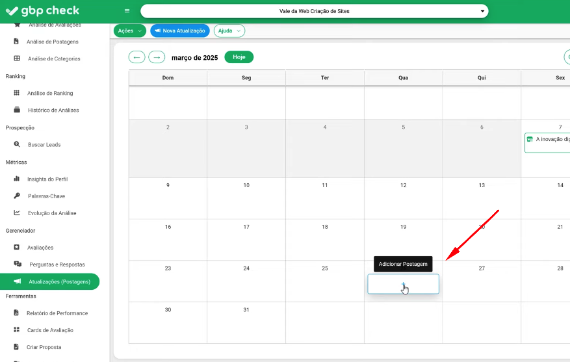Click the Palavras-Chave key icon

(x=17, y=196)
